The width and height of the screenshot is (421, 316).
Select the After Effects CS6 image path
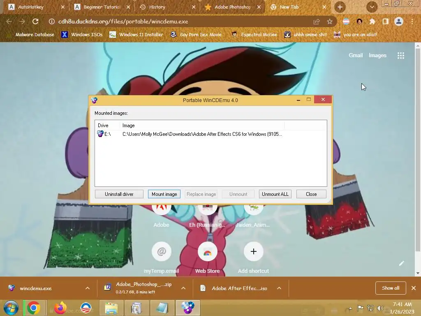[202, 134]
